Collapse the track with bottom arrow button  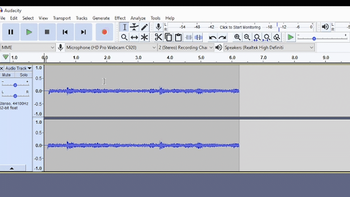click(x=12, y=168)
